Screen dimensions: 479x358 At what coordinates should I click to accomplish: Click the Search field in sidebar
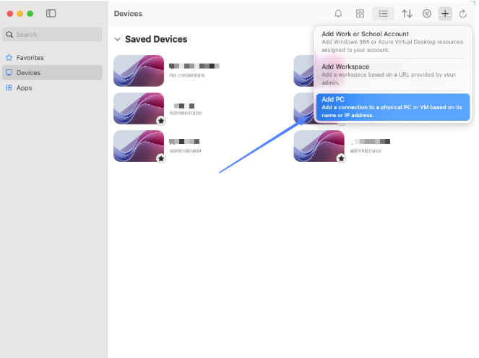[x=53, y=34]
